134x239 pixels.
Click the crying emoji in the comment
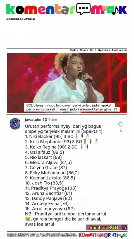[27, 219]
